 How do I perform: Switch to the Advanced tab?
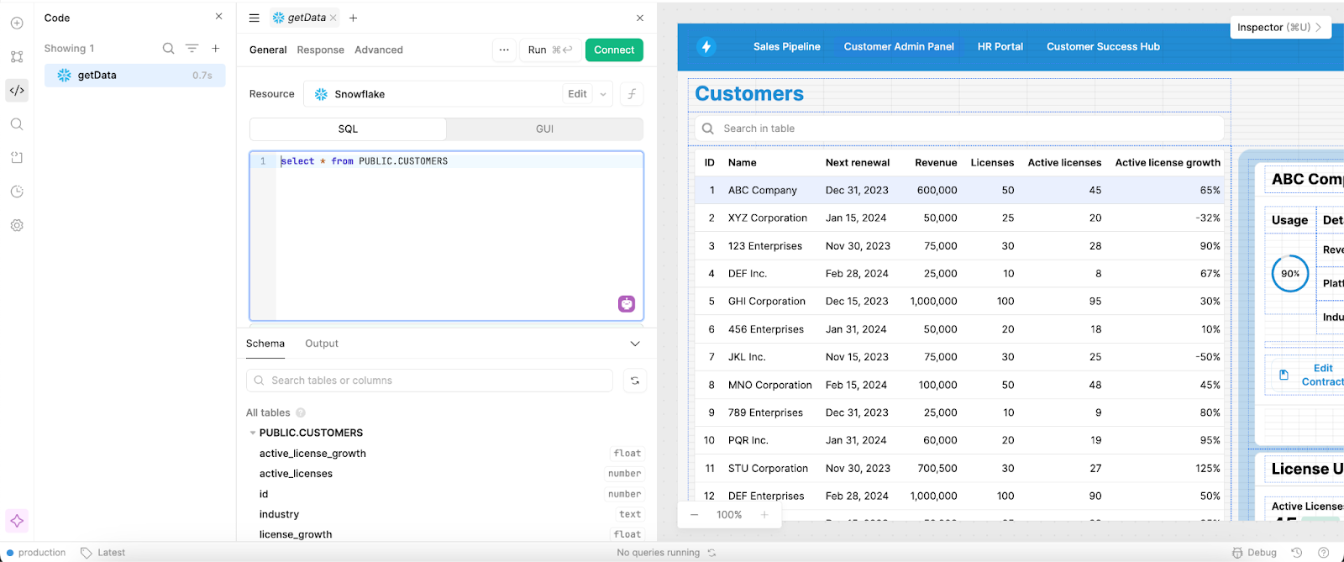pyautogui.click(x=379, y=50)
